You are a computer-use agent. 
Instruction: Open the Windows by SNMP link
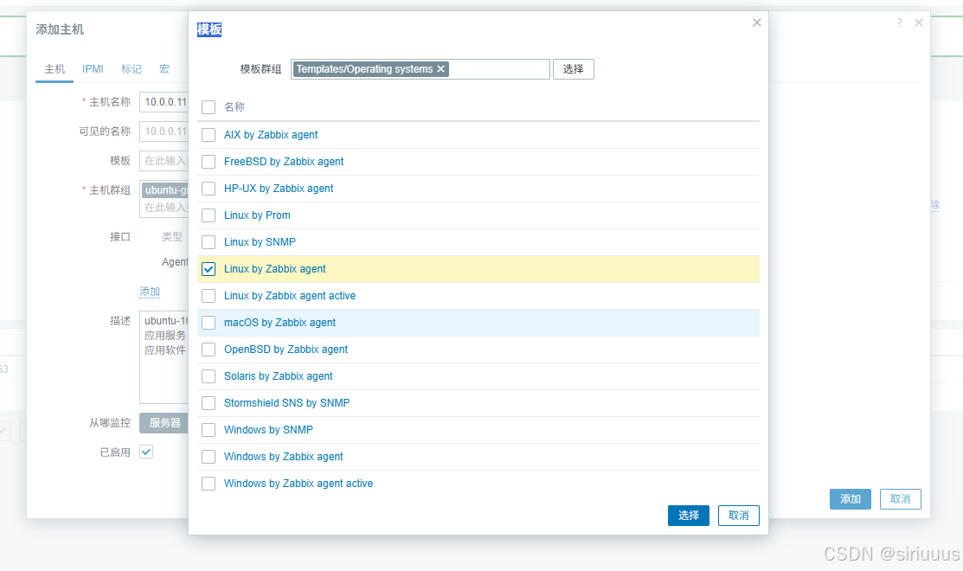point(268,430)
